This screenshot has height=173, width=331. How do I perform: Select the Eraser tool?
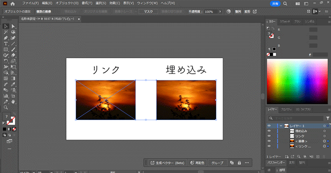click(13, 55)
